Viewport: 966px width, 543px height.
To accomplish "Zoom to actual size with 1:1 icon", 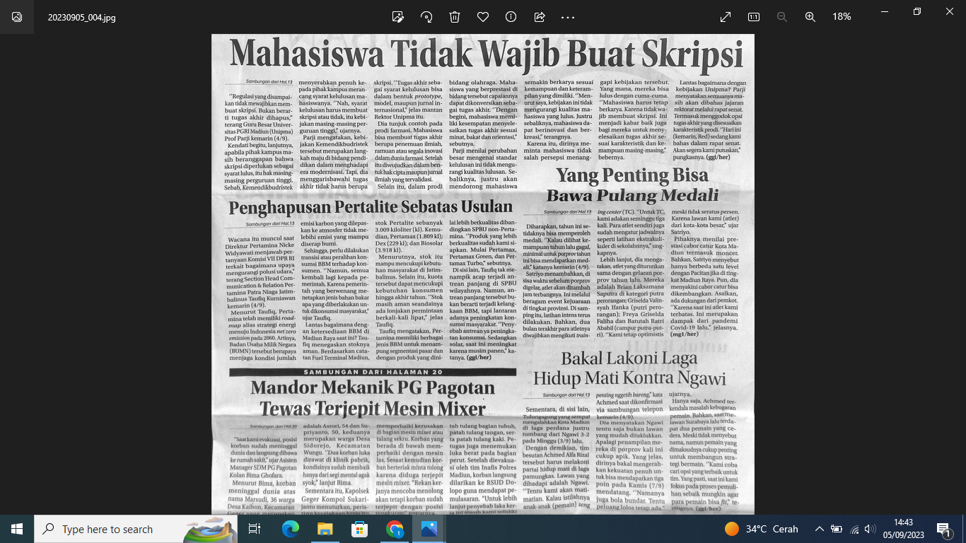I will 754,17.
